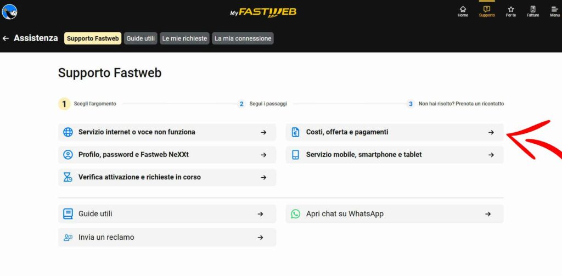The width and height of the screenshot is (562, 276).
Task: Open the hamburger Menu icon
Action: (554, 12)
